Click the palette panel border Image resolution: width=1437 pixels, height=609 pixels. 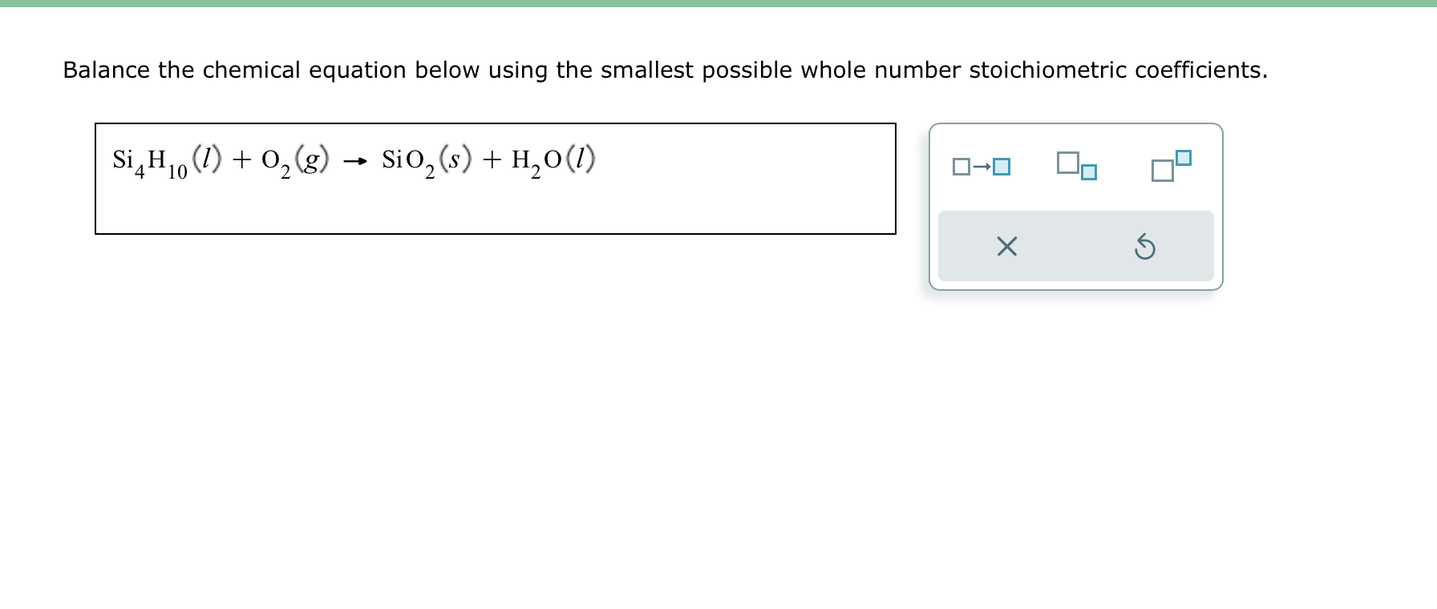(1075, 125)
